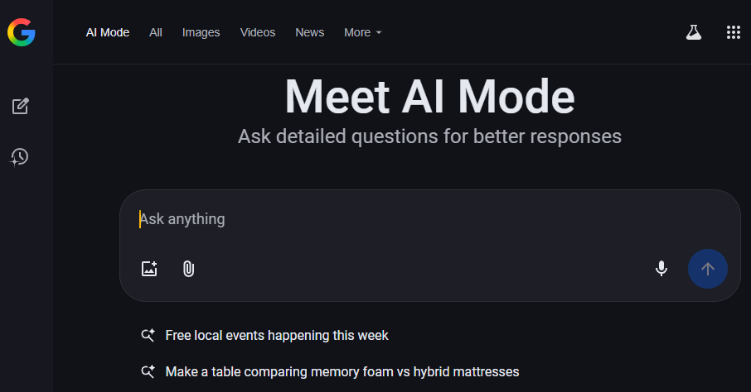Viewport: 751px width, 392px height.
Task: Switch to the AI Mode tab
Action: (x=108, y=32)
